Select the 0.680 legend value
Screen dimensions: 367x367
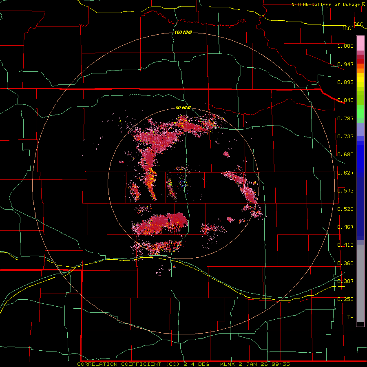coord(345,155)
